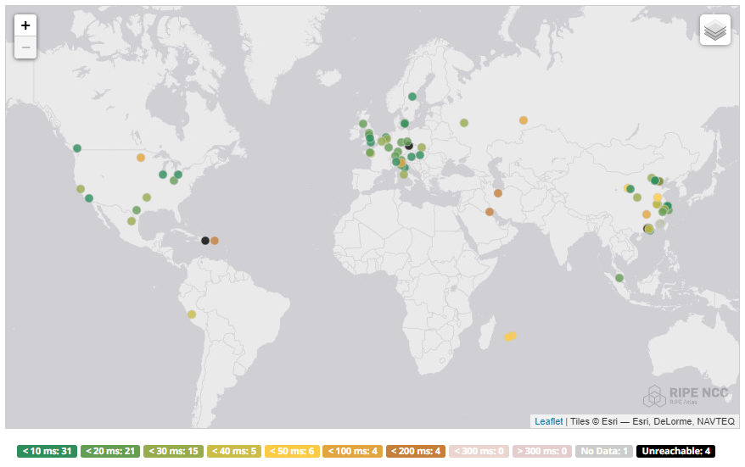Select the green probe near Singapore
745x467 pixels.
[619, 278]
